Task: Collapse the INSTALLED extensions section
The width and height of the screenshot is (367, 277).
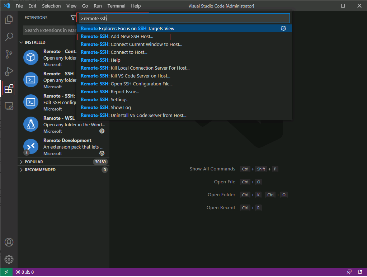Action: click(63, 42)
